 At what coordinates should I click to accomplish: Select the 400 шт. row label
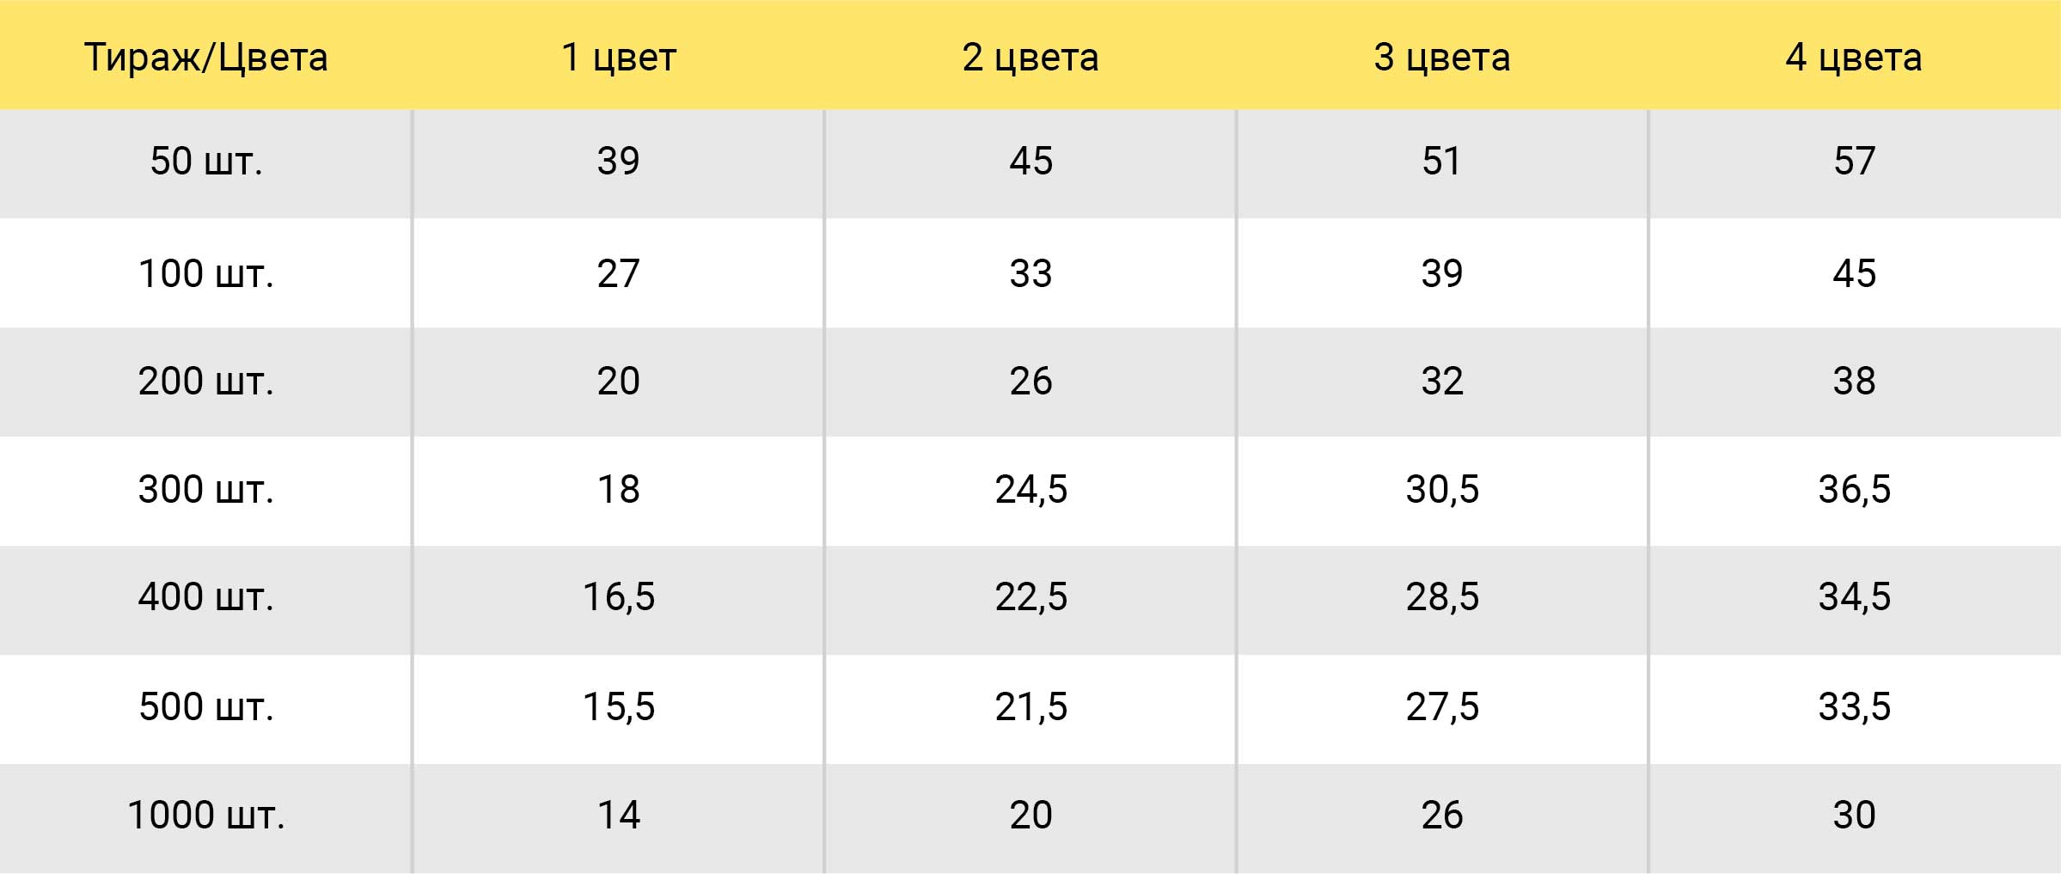pyautogui.click(x=206, y=597)
